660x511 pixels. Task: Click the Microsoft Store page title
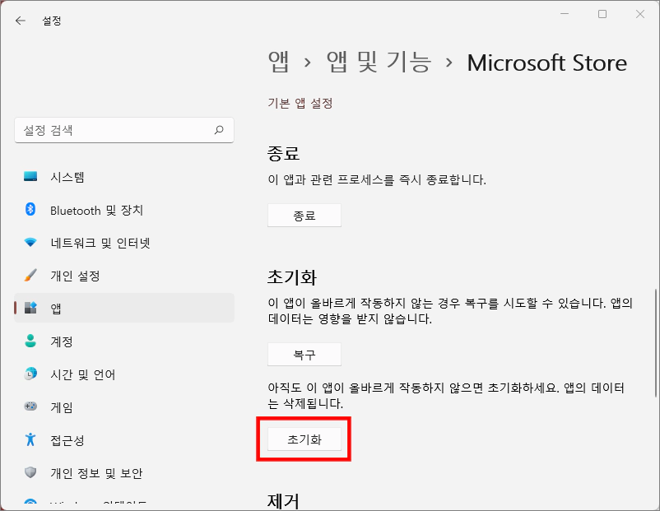click(x=546, y=63)
